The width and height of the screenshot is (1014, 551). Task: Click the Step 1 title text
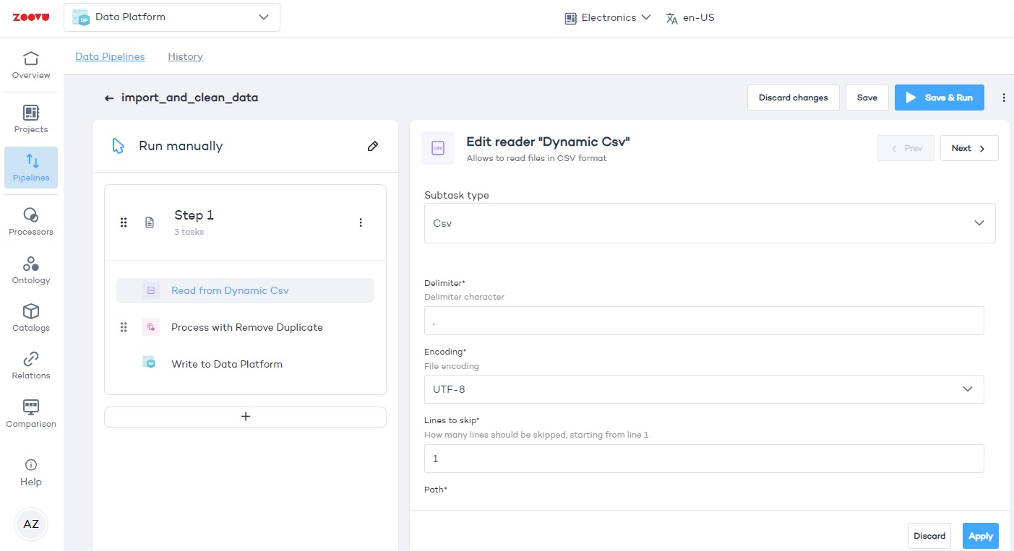pos(194,215)
